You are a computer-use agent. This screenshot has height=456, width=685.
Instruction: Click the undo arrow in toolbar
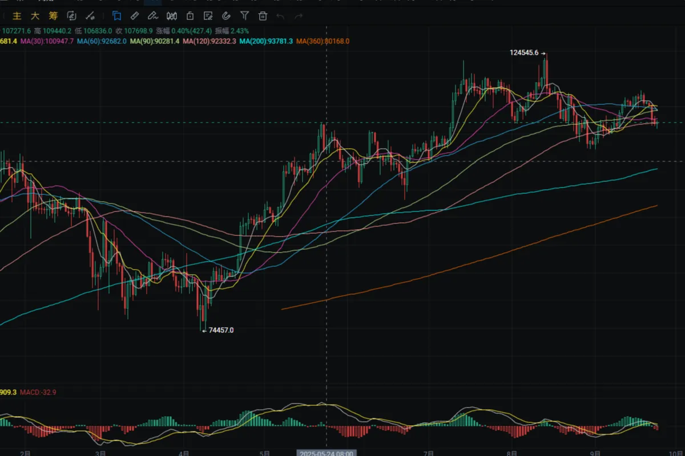point(280,16)
